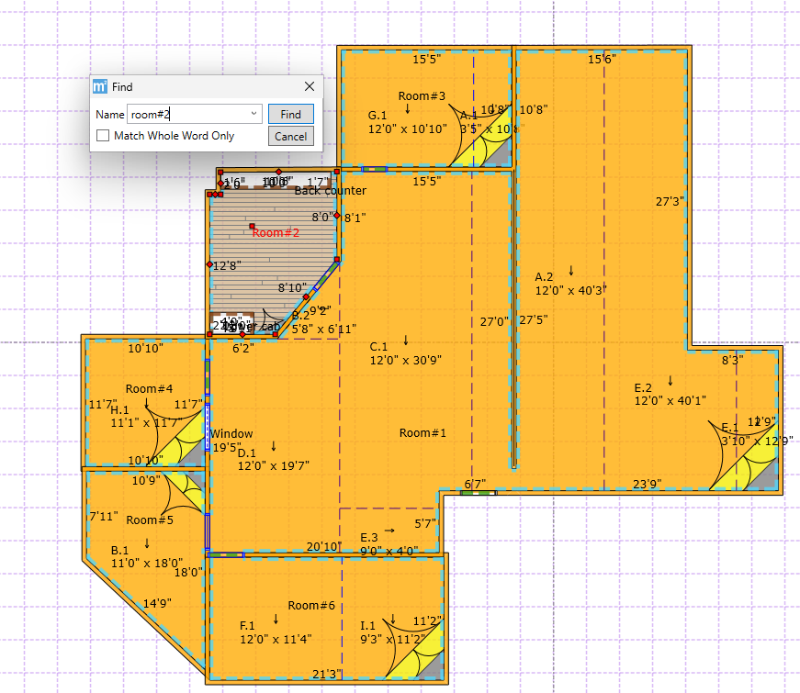
Task: Open the Name dropdown arrow
Action: 254,114
